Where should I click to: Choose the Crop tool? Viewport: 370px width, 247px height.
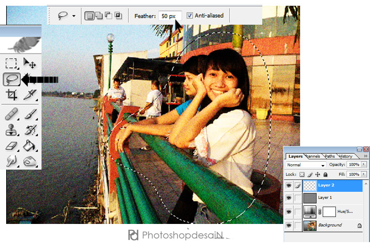11,95
